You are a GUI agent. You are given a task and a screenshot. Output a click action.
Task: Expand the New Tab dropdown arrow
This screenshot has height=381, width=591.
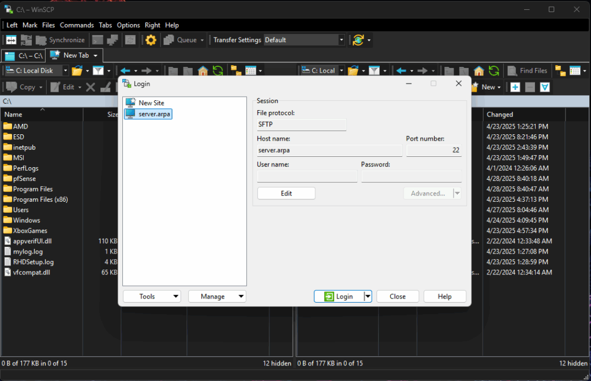(96, 56)
